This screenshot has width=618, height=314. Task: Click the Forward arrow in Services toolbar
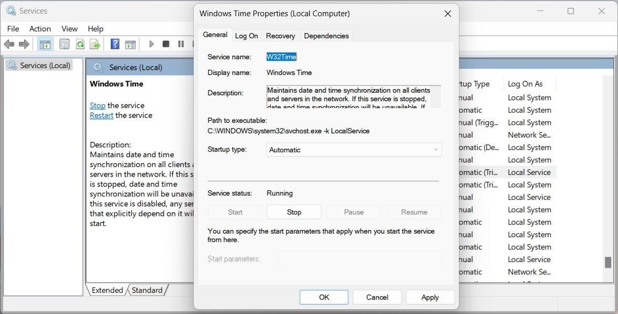24,44
